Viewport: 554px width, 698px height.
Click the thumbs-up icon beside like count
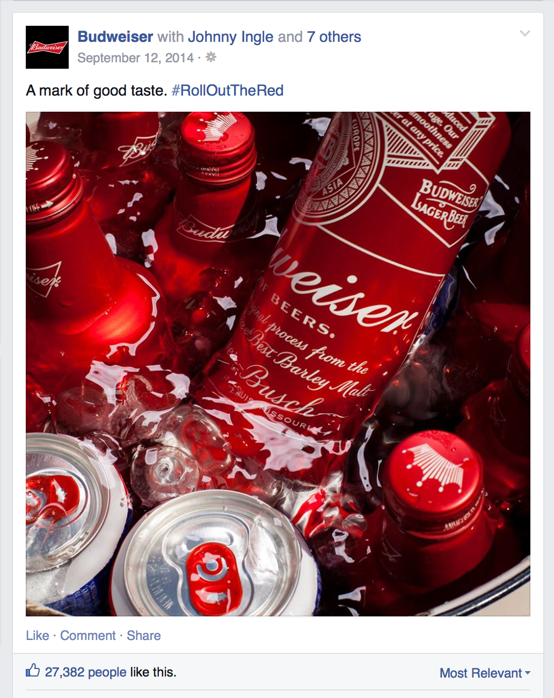point(33,670)
